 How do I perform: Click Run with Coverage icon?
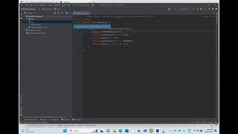pos(201,9)
